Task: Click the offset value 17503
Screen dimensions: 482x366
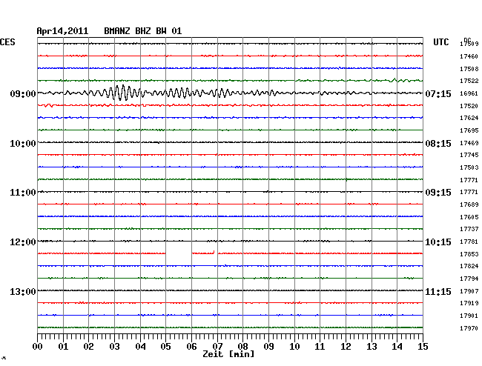Action: click(469, 167)
